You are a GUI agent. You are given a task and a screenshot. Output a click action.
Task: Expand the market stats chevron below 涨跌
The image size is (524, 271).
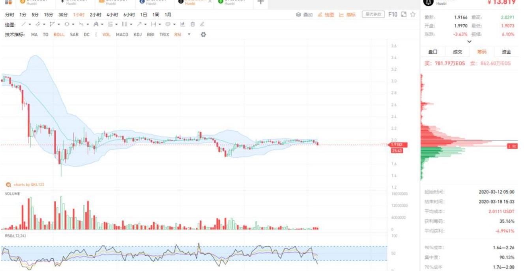tap(469, 41)
